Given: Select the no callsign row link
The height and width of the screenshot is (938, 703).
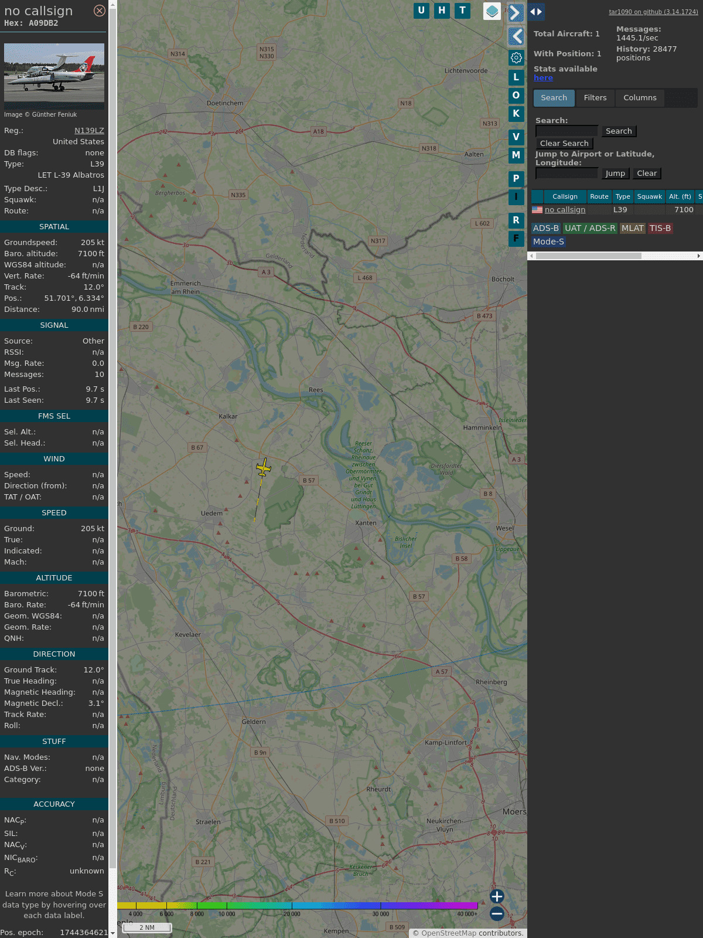Looking at the screenshot, I should pyautogui.click(x=565, y=210).
